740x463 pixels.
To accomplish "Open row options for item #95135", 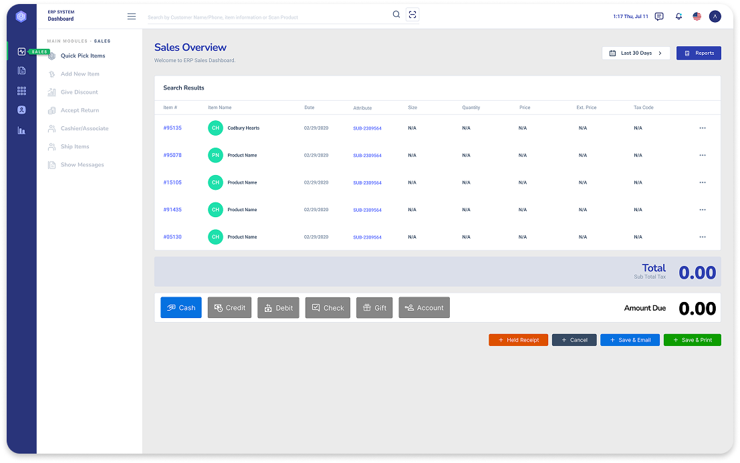I will [703, 128].
